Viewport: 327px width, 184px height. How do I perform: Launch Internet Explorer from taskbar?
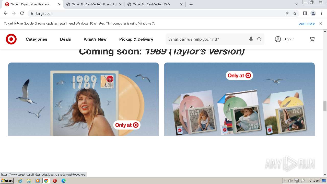[x=20, y=181]
